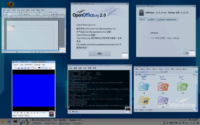Click the play button in KMPlayer controls
This screenshot has height=125, width=200.
point(25,113)
